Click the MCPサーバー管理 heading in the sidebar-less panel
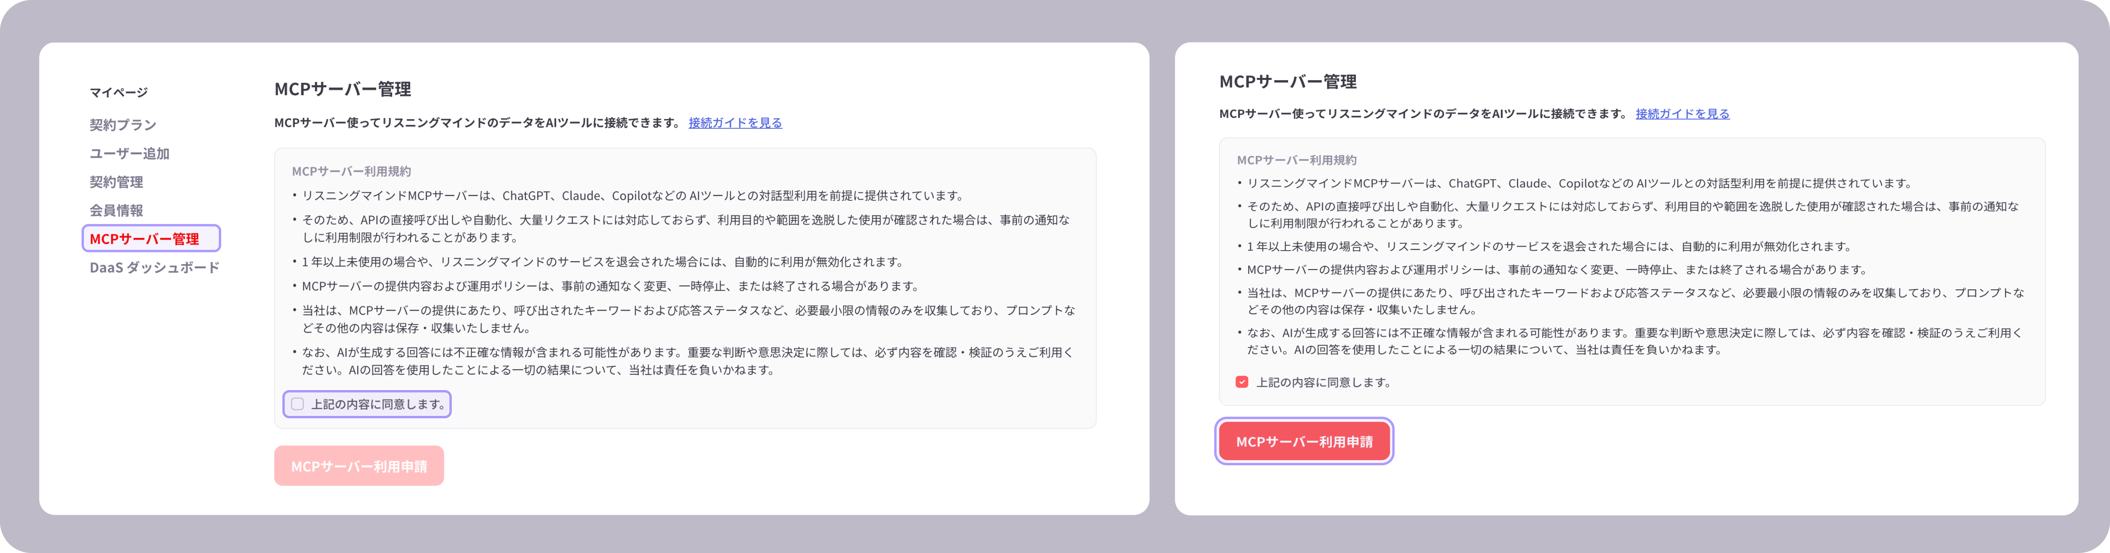Screen dimensions: 2110x553 (x=1288, y=82)
